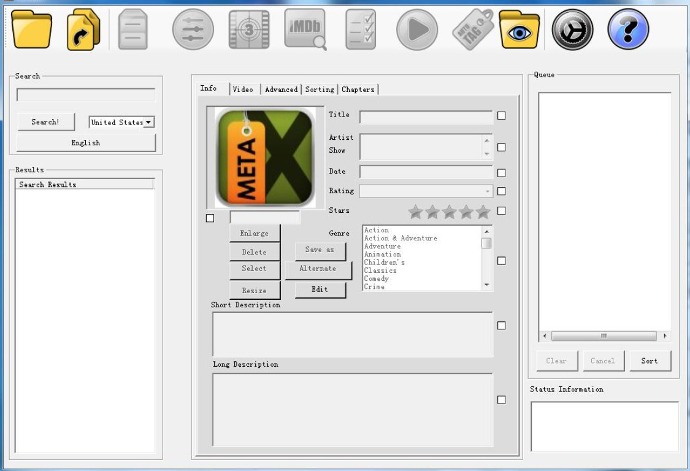Image resolution: width=690 pixels, height=471 pixels.
Task: Click the Search Results column header
Action: (85, 184)
